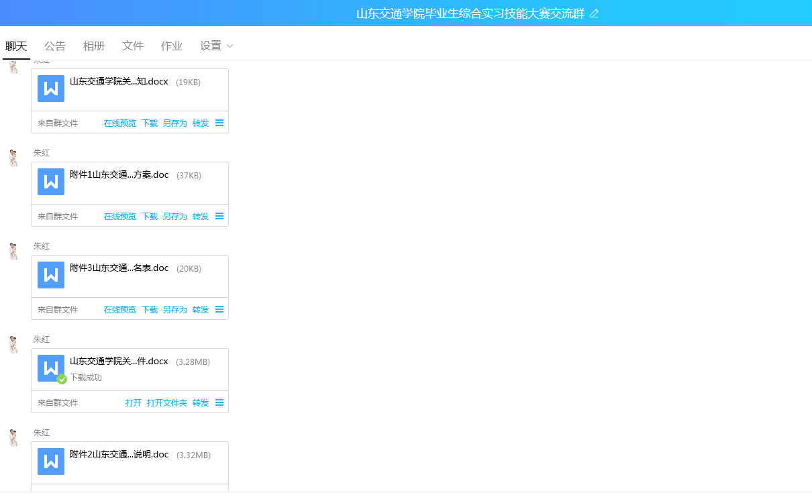The image size is (812, 497).
Task: Go to the 作业 tab
Action: point(172,46)
